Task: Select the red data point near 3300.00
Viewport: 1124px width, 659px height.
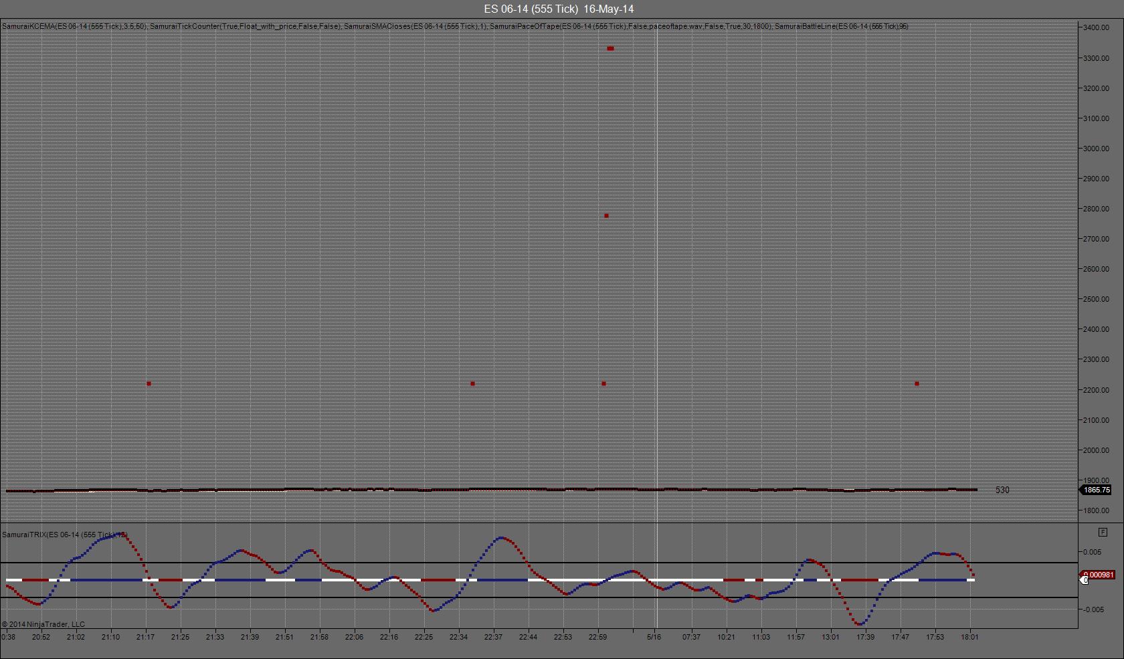Action: (x=610, y=48)
